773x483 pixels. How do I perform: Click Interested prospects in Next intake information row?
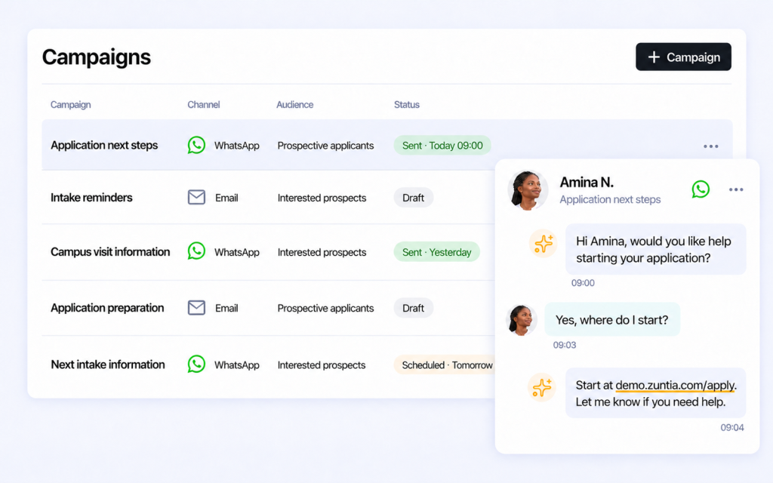(x=322, y=365)
